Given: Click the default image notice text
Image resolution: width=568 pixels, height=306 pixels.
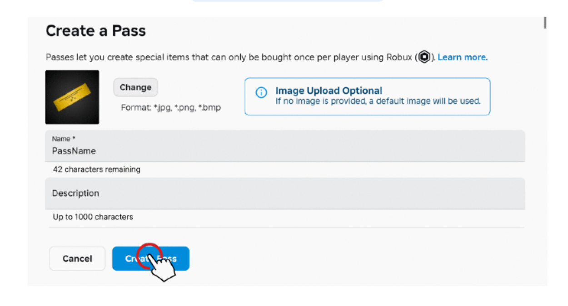Looking at the screenshot, I should click(378, 101).
